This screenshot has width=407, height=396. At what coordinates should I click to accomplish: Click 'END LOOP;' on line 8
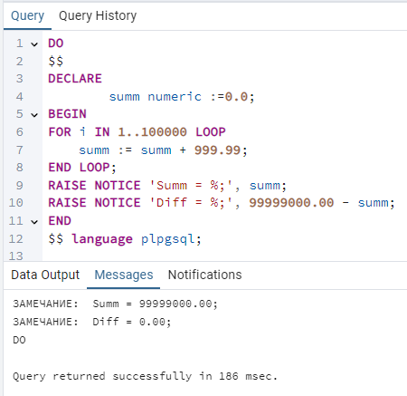coord(82,168)
